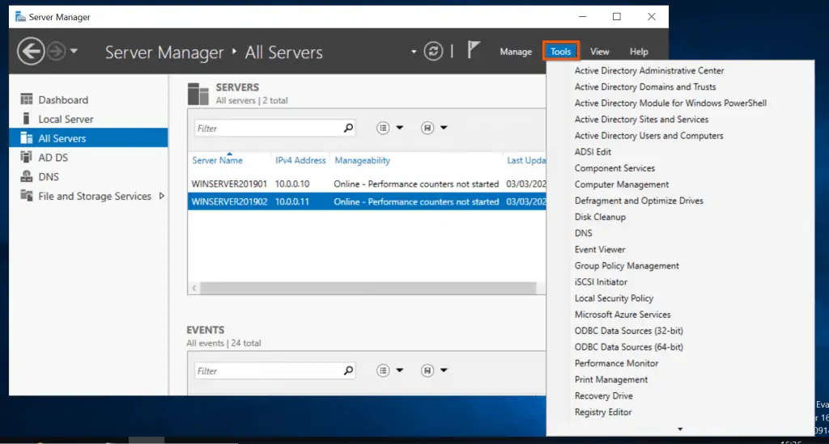Expand the Servers criteria dropdown arrow
Viewport: 829px width, 444px height.
[x=400, y=128]
